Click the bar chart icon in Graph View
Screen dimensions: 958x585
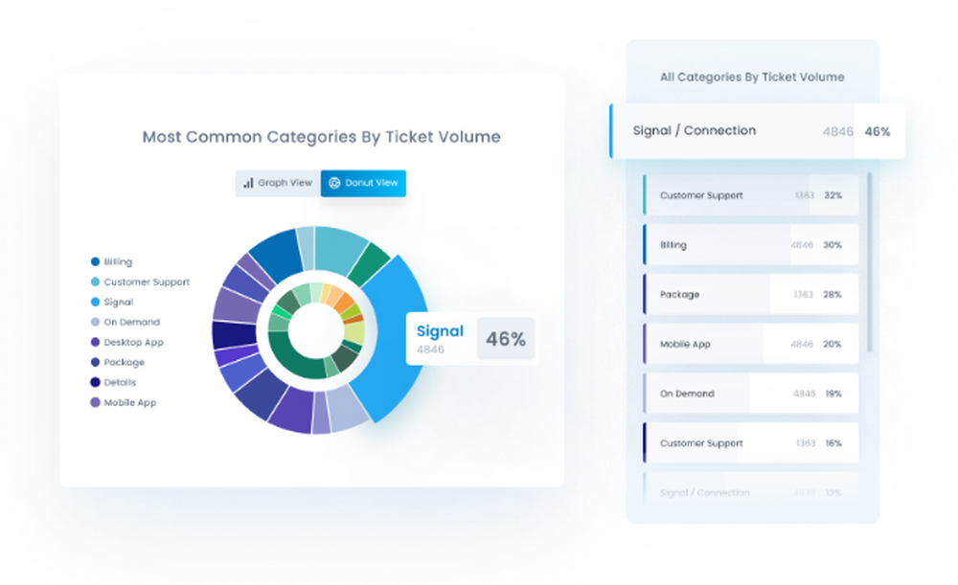(x=248, y=183)
